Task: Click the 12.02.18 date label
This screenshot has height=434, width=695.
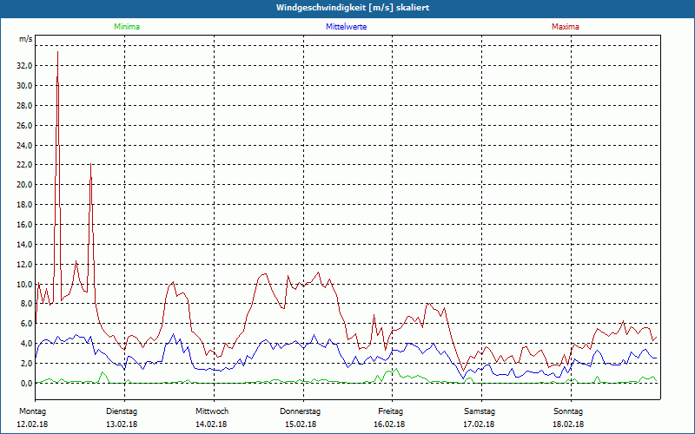Action: (32, 424)
